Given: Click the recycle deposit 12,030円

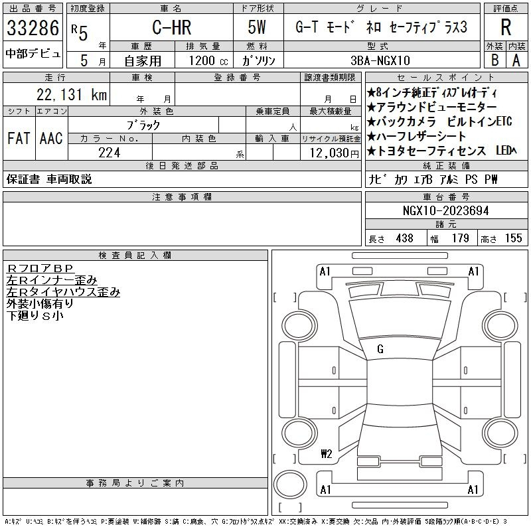Looking at the screenshot, I should (x=334, y=153).
